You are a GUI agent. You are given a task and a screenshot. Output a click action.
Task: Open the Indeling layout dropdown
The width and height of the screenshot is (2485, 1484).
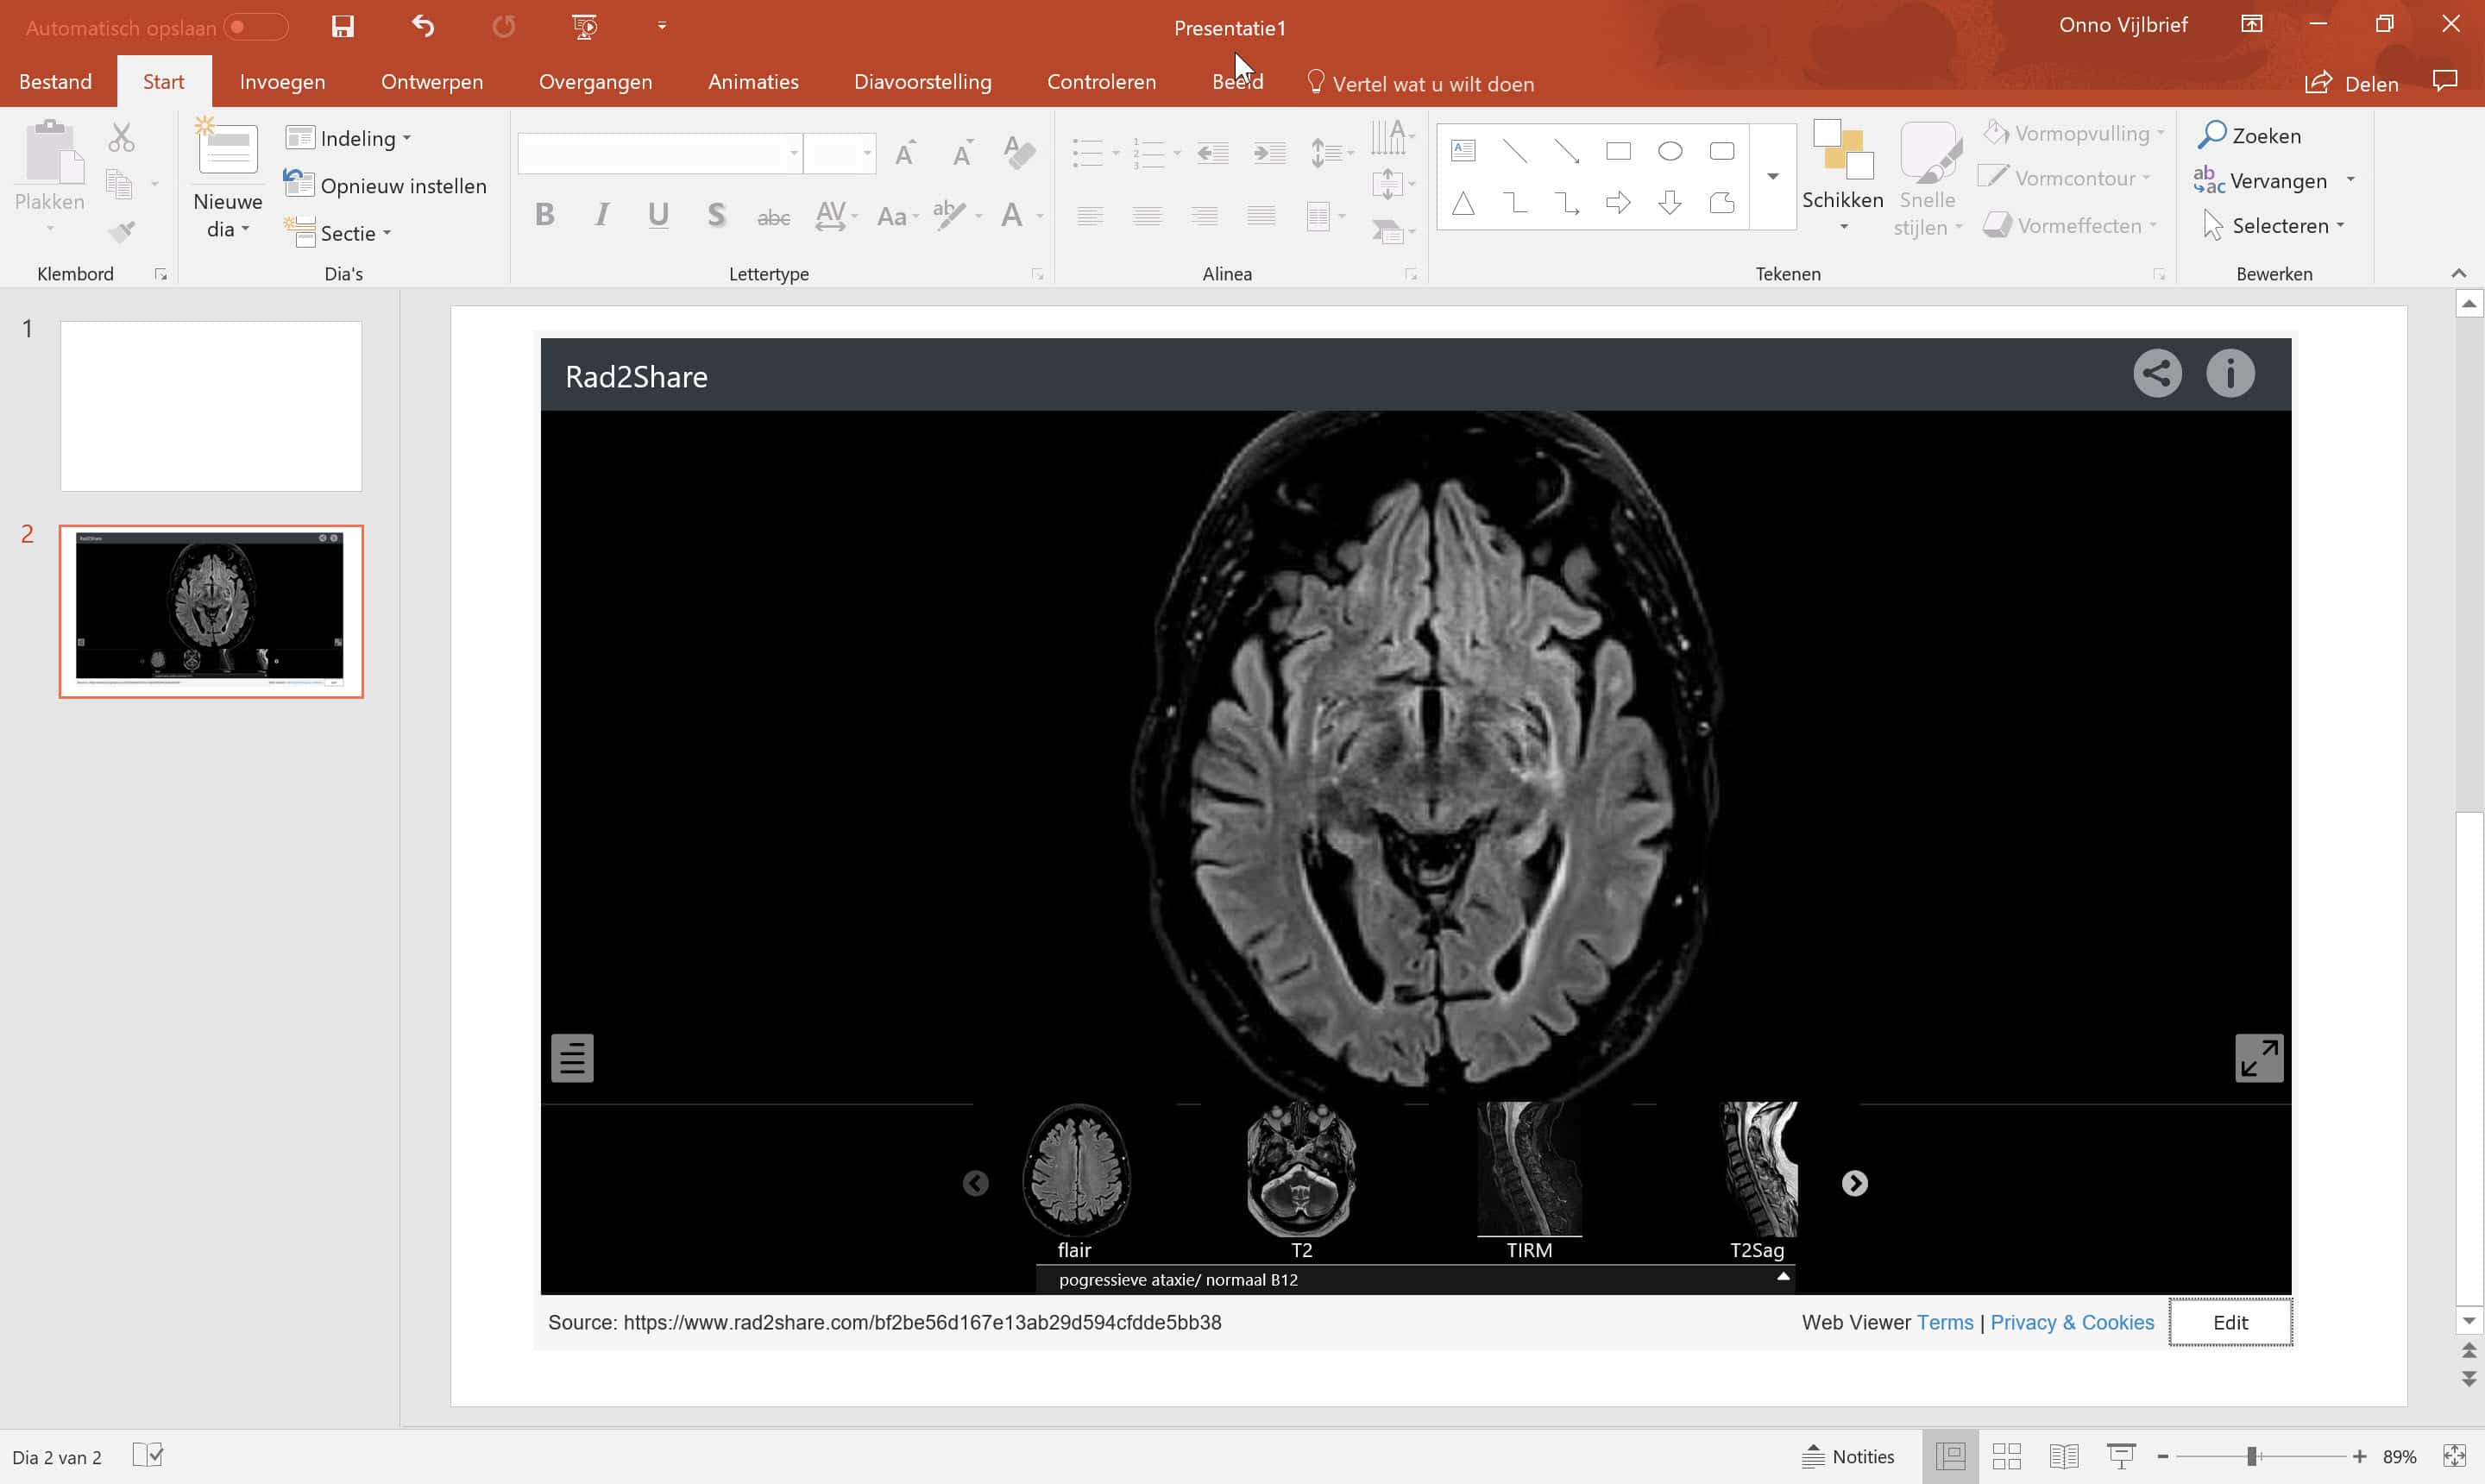[348, 138]
